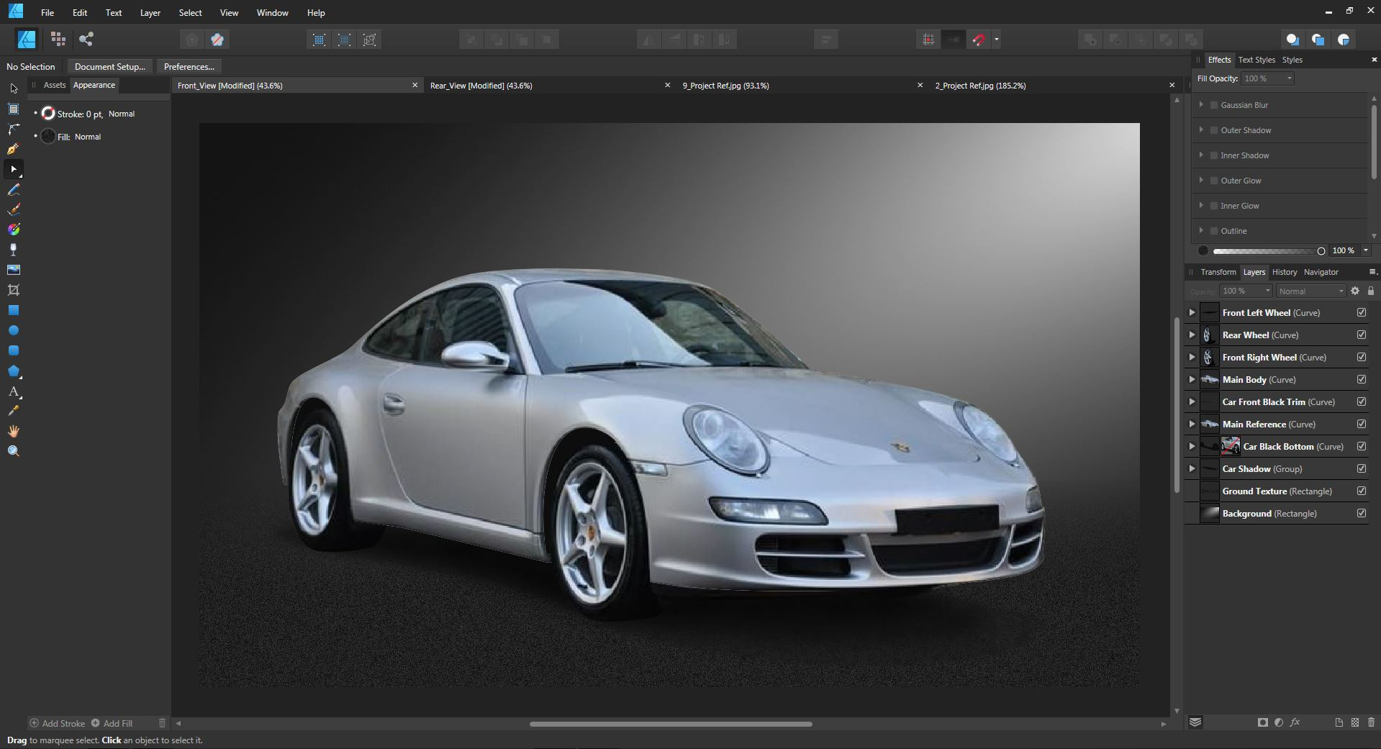Click the Document Setup button
The width and height of the screenshot is (1381, 749).
(110, 66)
